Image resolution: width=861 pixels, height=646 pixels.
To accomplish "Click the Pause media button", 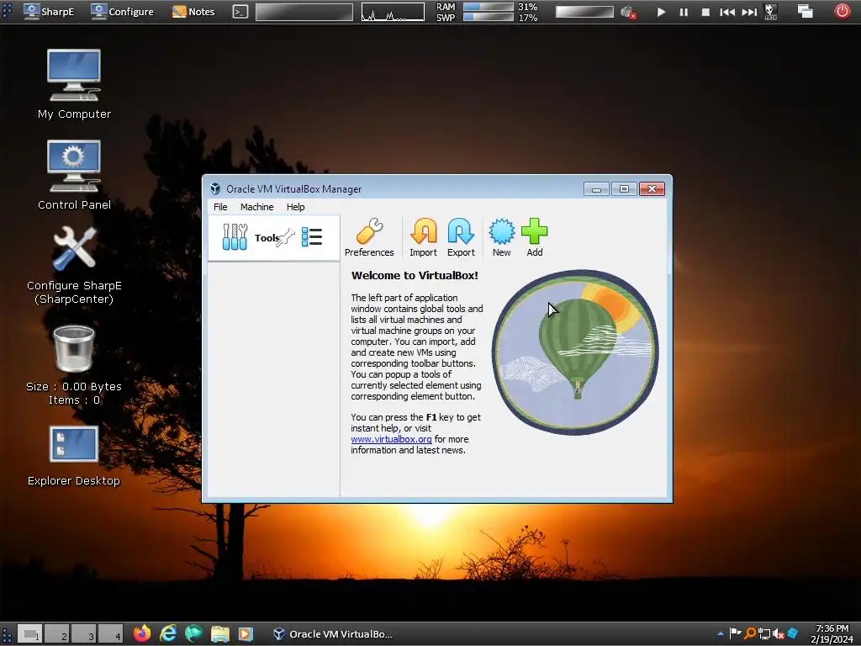I will (684, 12).
